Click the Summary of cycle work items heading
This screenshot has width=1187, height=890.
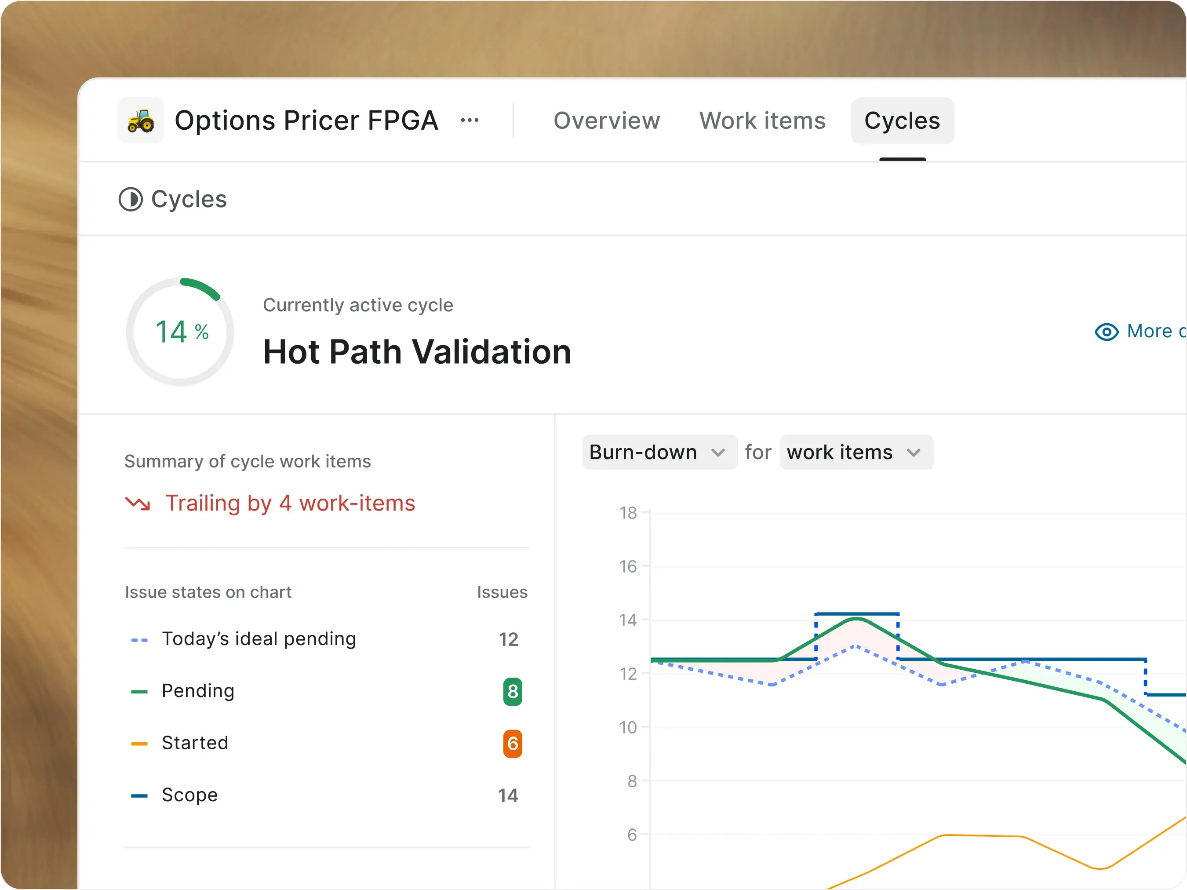[x=248, y=462]
